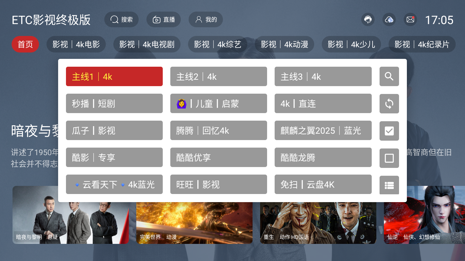Viewport: 465px width, 261px height.
Task: Switch to 影视 | 4k动漫 tab
Action: pyautogui.click(x=285, y=44)
